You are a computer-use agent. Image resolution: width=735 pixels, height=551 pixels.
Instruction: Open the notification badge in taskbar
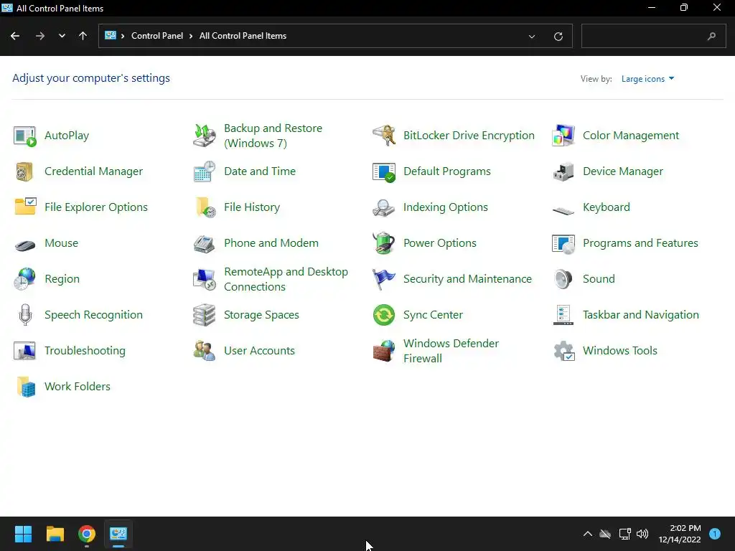tap(715, 534)
